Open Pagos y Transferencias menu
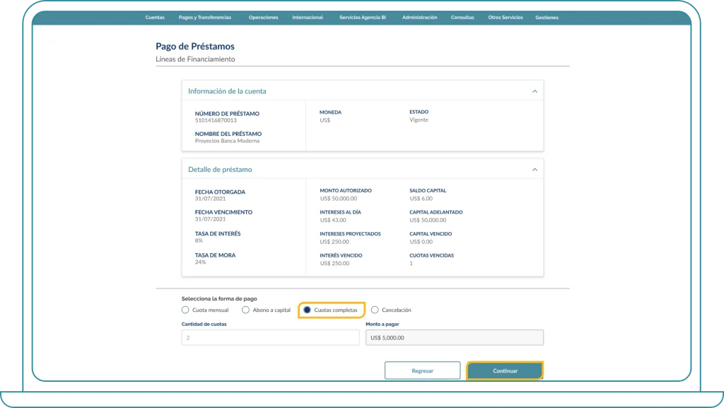This screenshot has width=724, height=408. [x=206, y=18]
